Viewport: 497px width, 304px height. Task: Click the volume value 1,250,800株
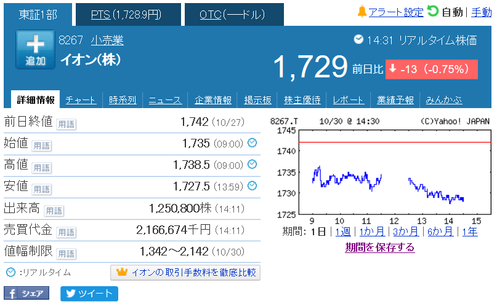[x=180, y=208]
